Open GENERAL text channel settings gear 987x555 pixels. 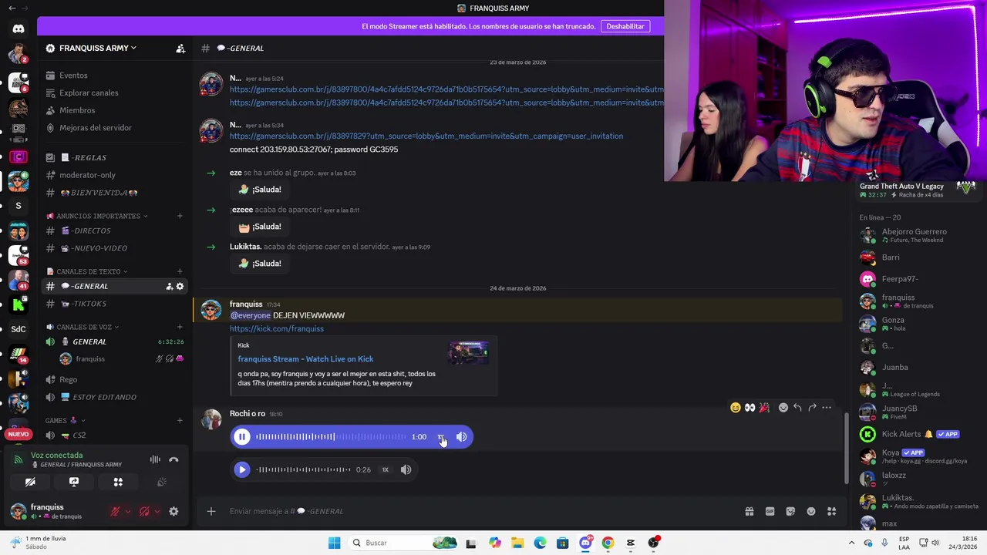tap(180, 286)
